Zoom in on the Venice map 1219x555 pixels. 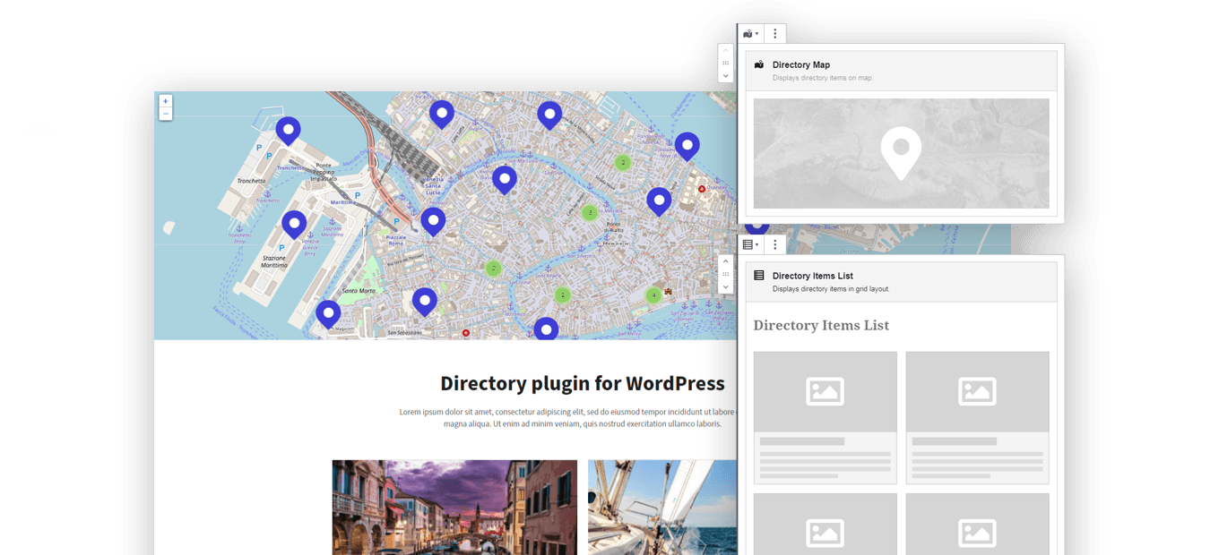165,101
